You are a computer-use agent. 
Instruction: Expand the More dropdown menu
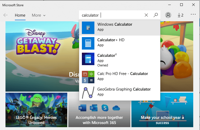[x=39, y=15]
